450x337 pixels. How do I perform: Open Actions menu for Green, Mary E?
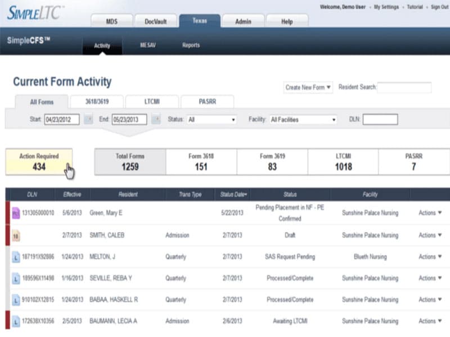(430, 213)
